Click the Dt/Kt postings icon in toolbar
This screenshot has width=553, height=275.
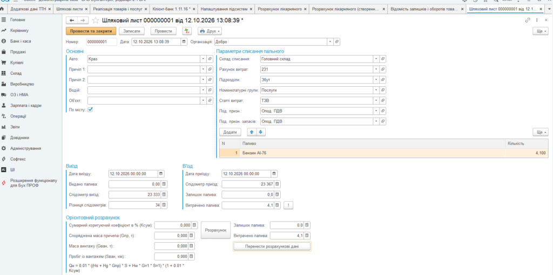pos(187,31)
